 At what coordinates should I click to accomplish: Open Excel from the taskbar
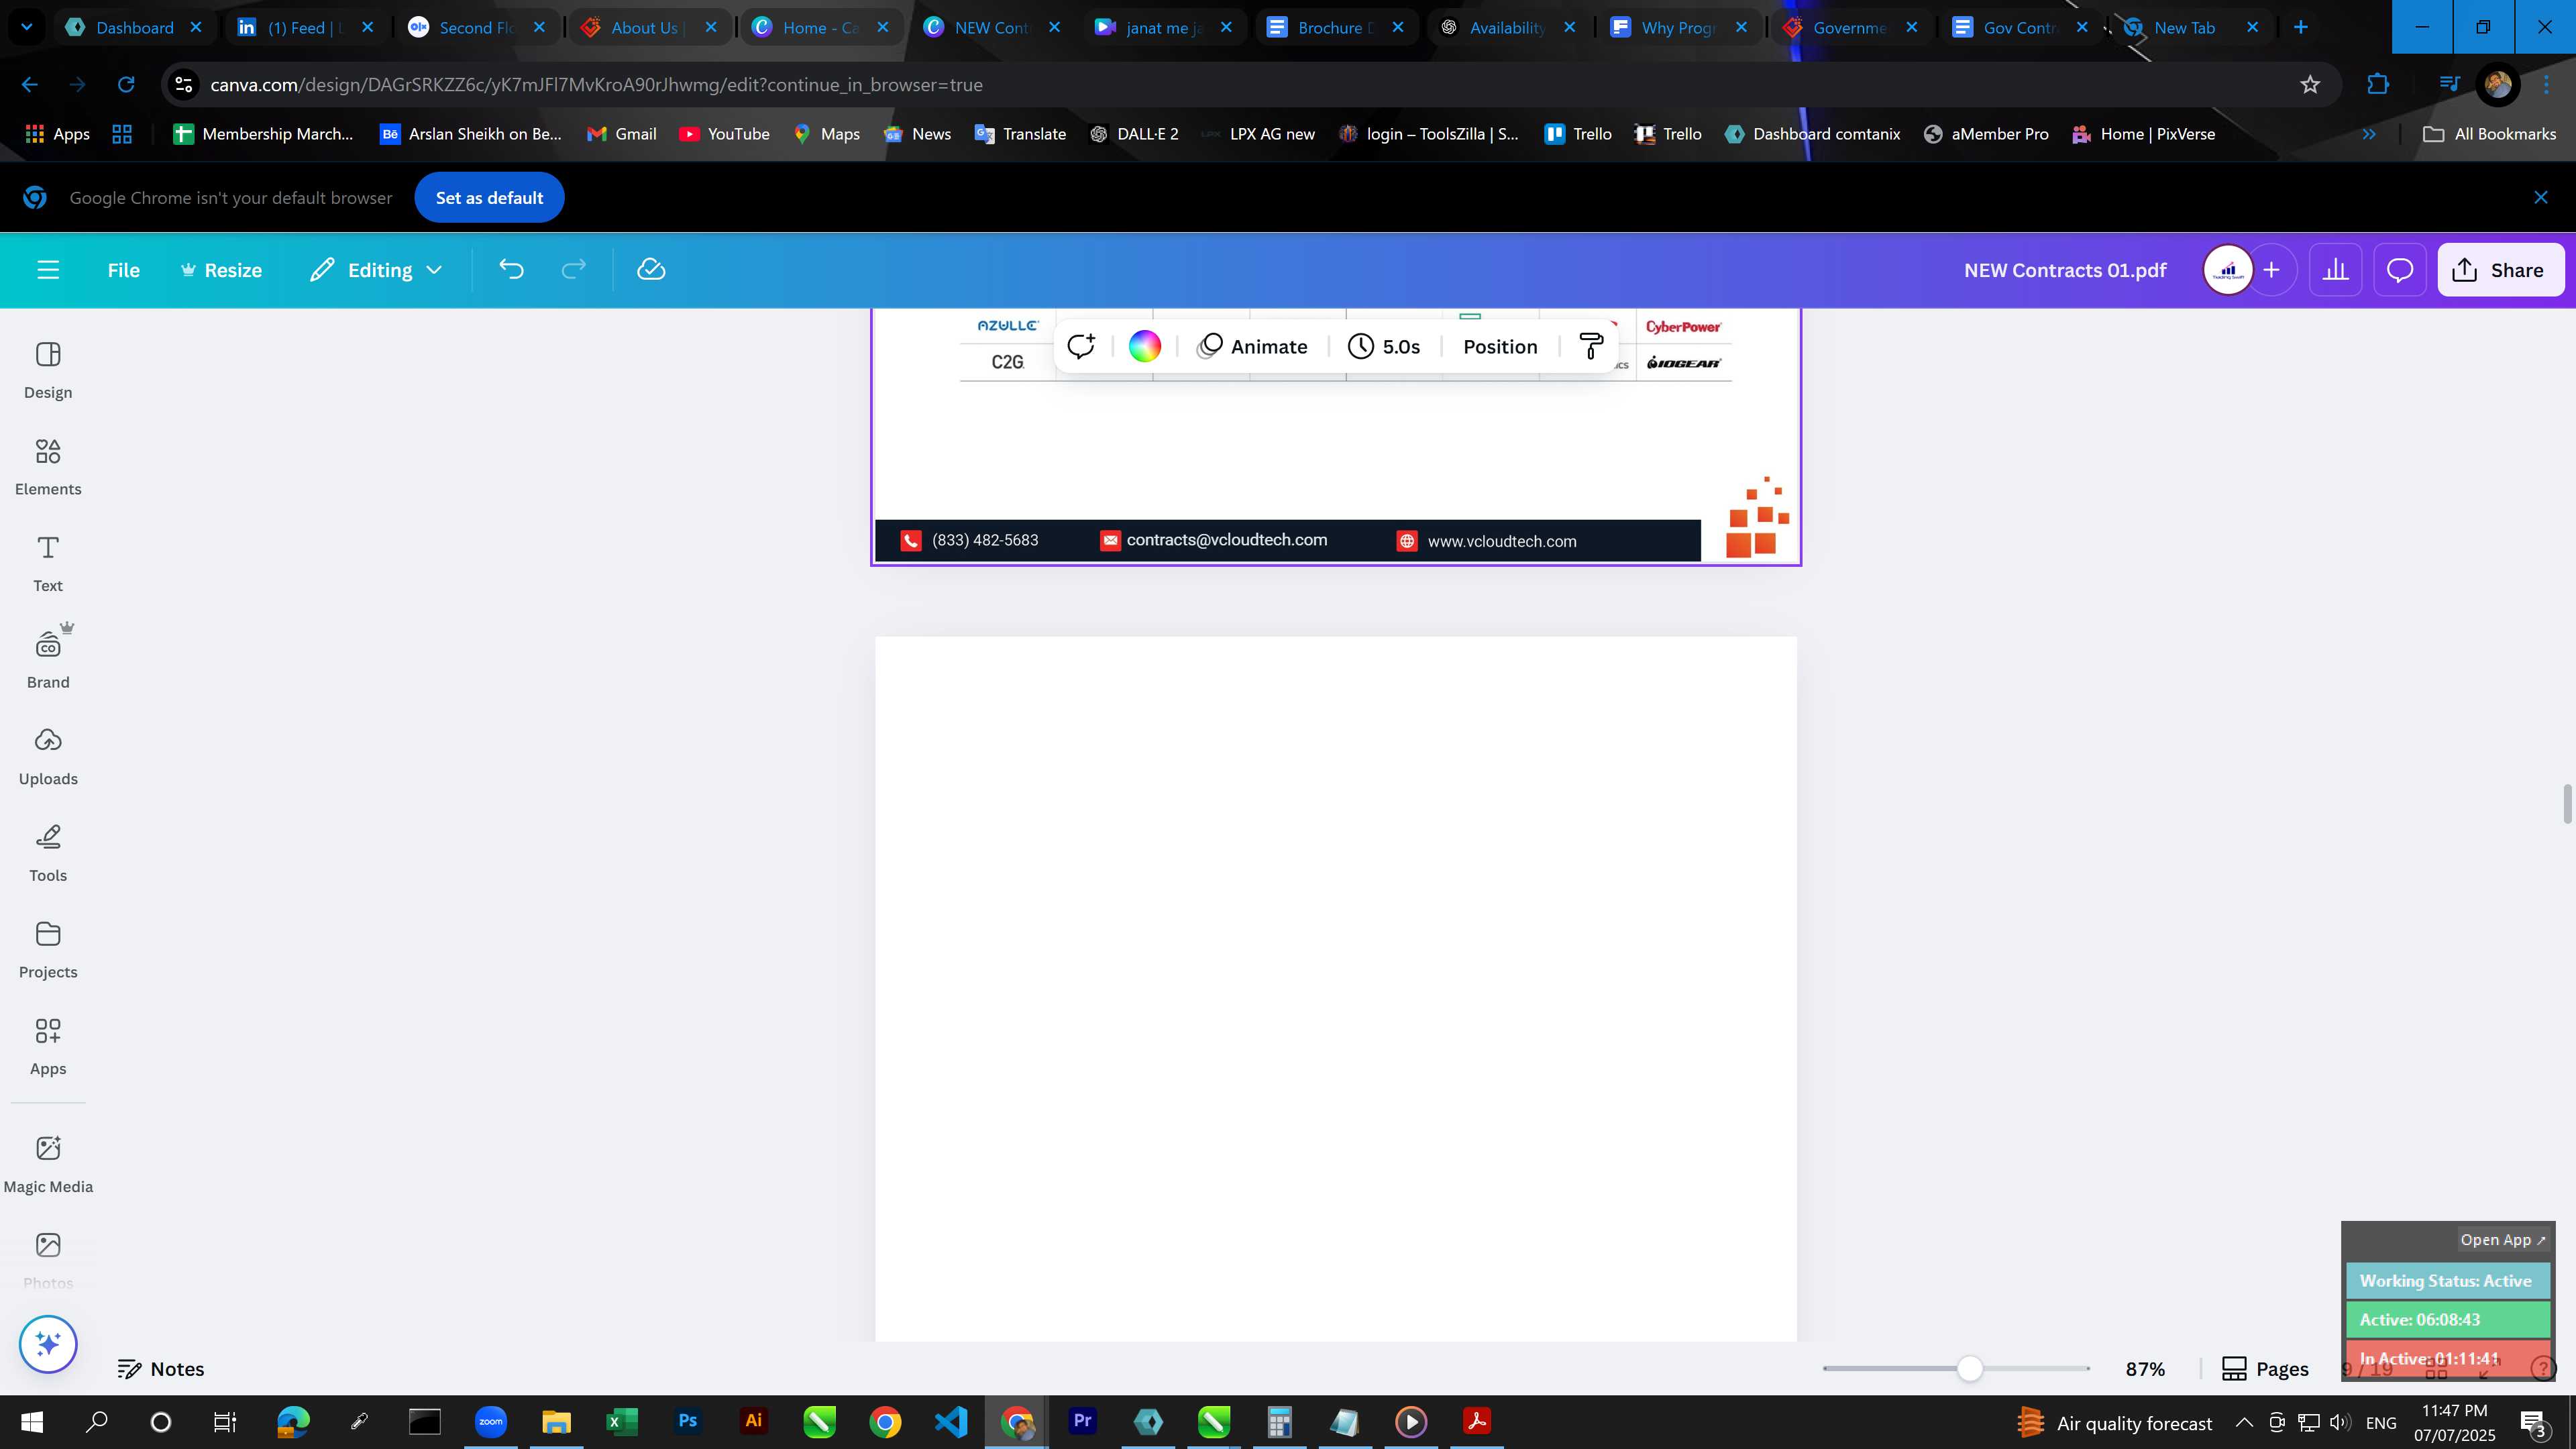point(621,1422)
